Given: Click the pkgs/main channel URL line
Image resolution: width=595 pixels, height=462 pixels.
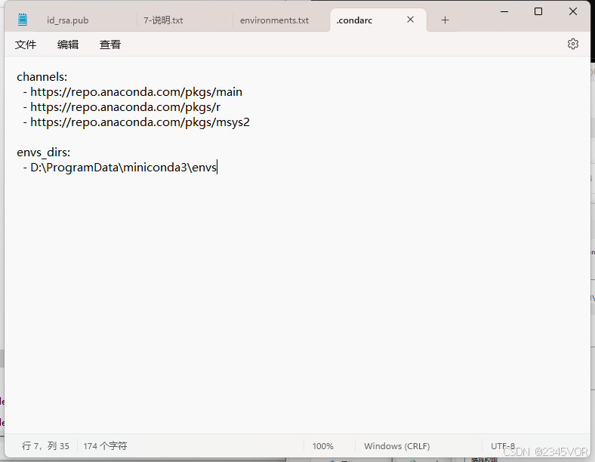Looking at the screenshot, I should point(132,92).
